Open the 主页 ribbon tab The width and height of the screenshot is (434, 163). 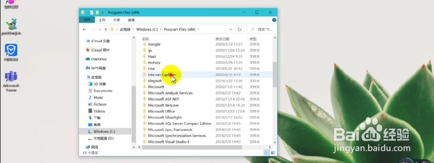(x=102, y=20)
